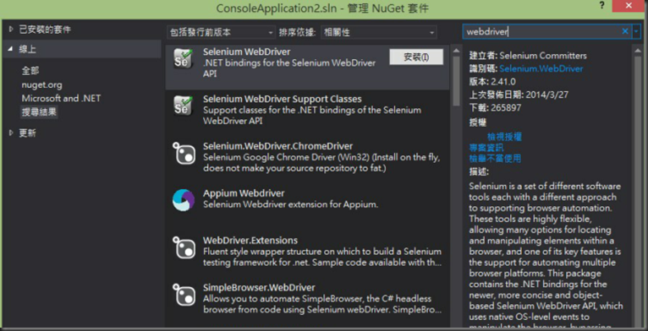The width and height of the screenshot is (648, 331).
Task: Click the 建立者: Selenium Committers text
Action: click(528, 56)
